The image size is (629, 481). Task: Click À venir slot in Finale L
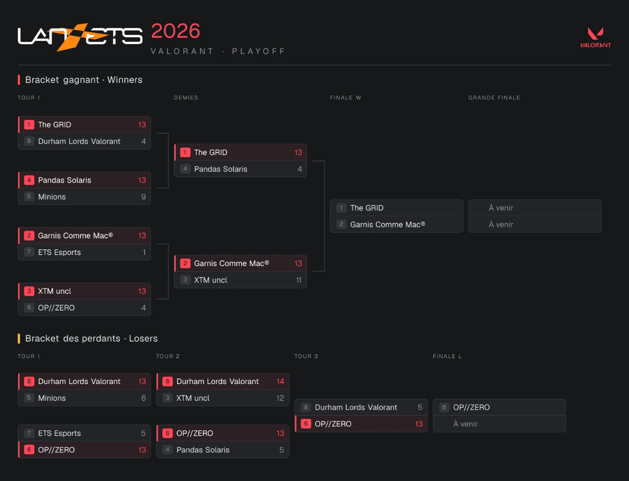click(x=500, y=424)
